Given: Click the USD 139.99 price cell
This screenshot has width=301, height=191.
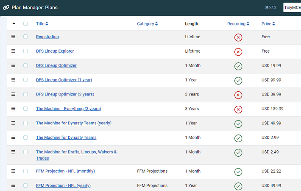Looking at the screenshot, I should pyautogui.click(x=273, y=109).
